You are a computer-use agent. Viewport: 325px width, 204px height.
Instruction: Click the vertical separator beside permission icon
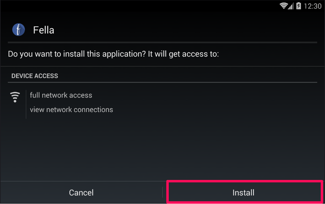coord(26,104)
